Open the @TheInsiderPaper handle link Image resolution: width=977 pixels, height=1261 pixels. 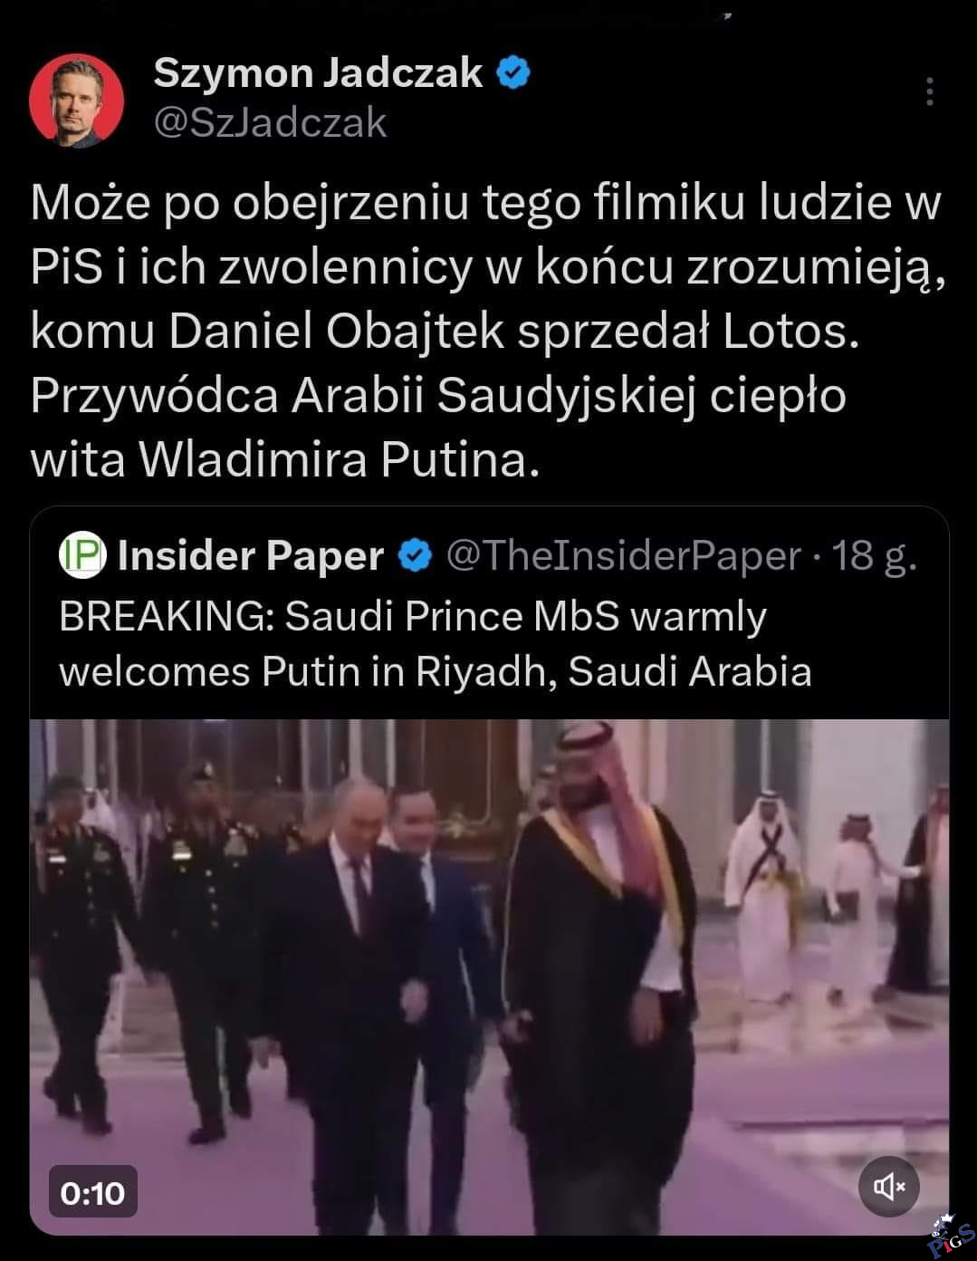coord(623,556)
